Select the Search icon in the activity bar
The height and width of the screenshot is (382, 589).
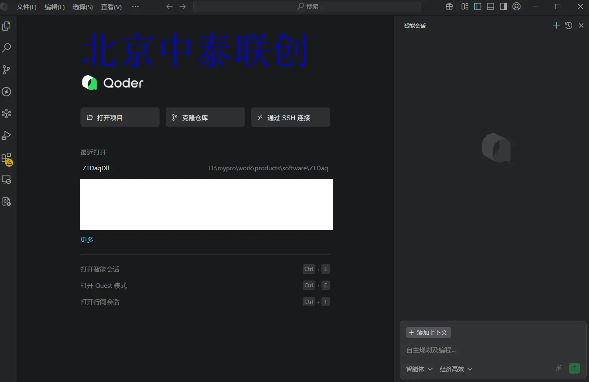(6, 48)
